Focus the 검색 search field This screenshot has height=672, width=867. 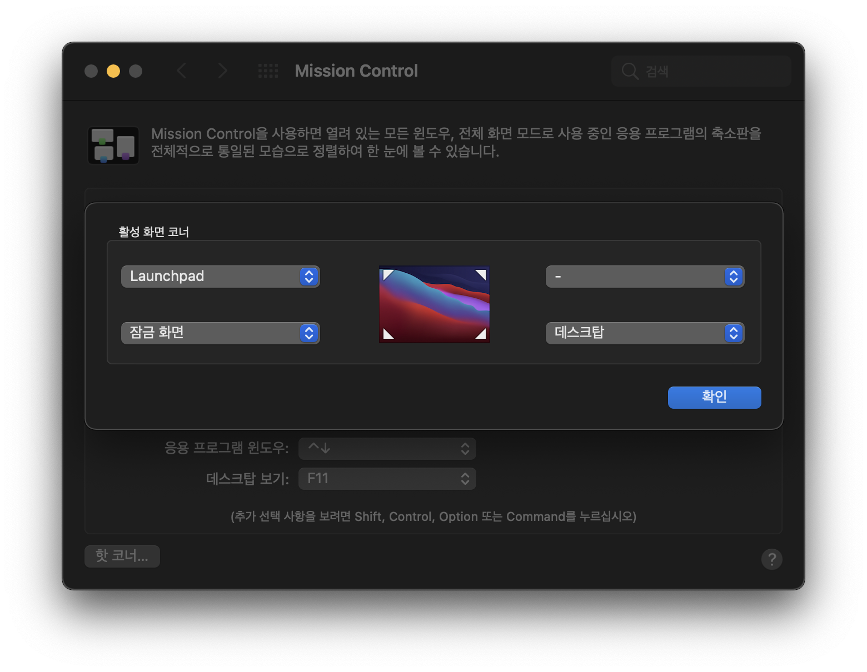(x=701, y=71)
